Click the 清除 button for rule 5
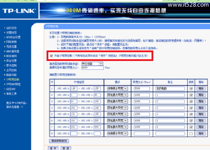Image resolution: width=210 pixels, height=150 pixels. click(x=201, y=114)
